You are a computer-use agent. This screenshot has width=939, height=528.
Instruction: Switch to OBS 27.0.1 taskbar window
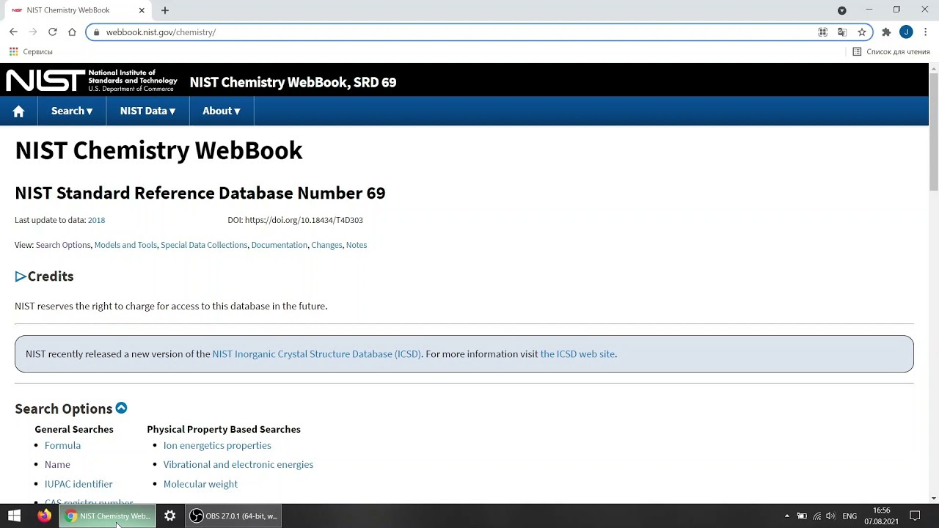click(234, 516)
